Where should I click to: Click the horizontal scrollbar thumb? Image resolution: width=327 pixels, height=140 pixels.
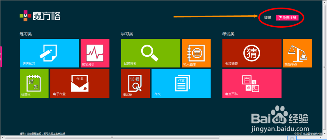click(x=112, y=137)
